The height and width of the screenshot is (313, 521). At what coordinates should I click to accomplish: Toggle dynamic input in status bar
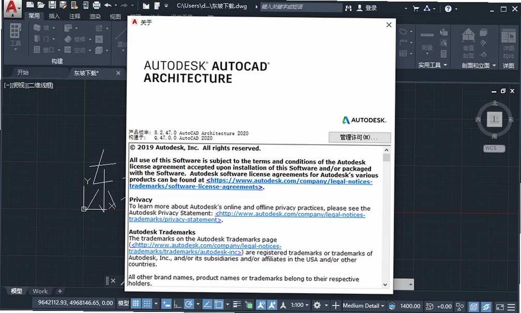point(166,304)
